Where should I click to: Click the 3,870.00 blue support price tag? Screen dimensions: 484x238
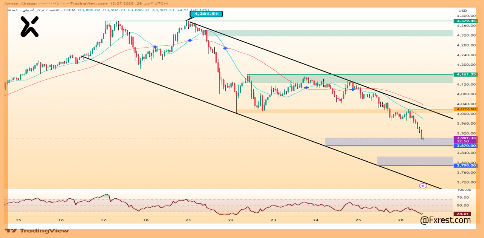point(466,146)
